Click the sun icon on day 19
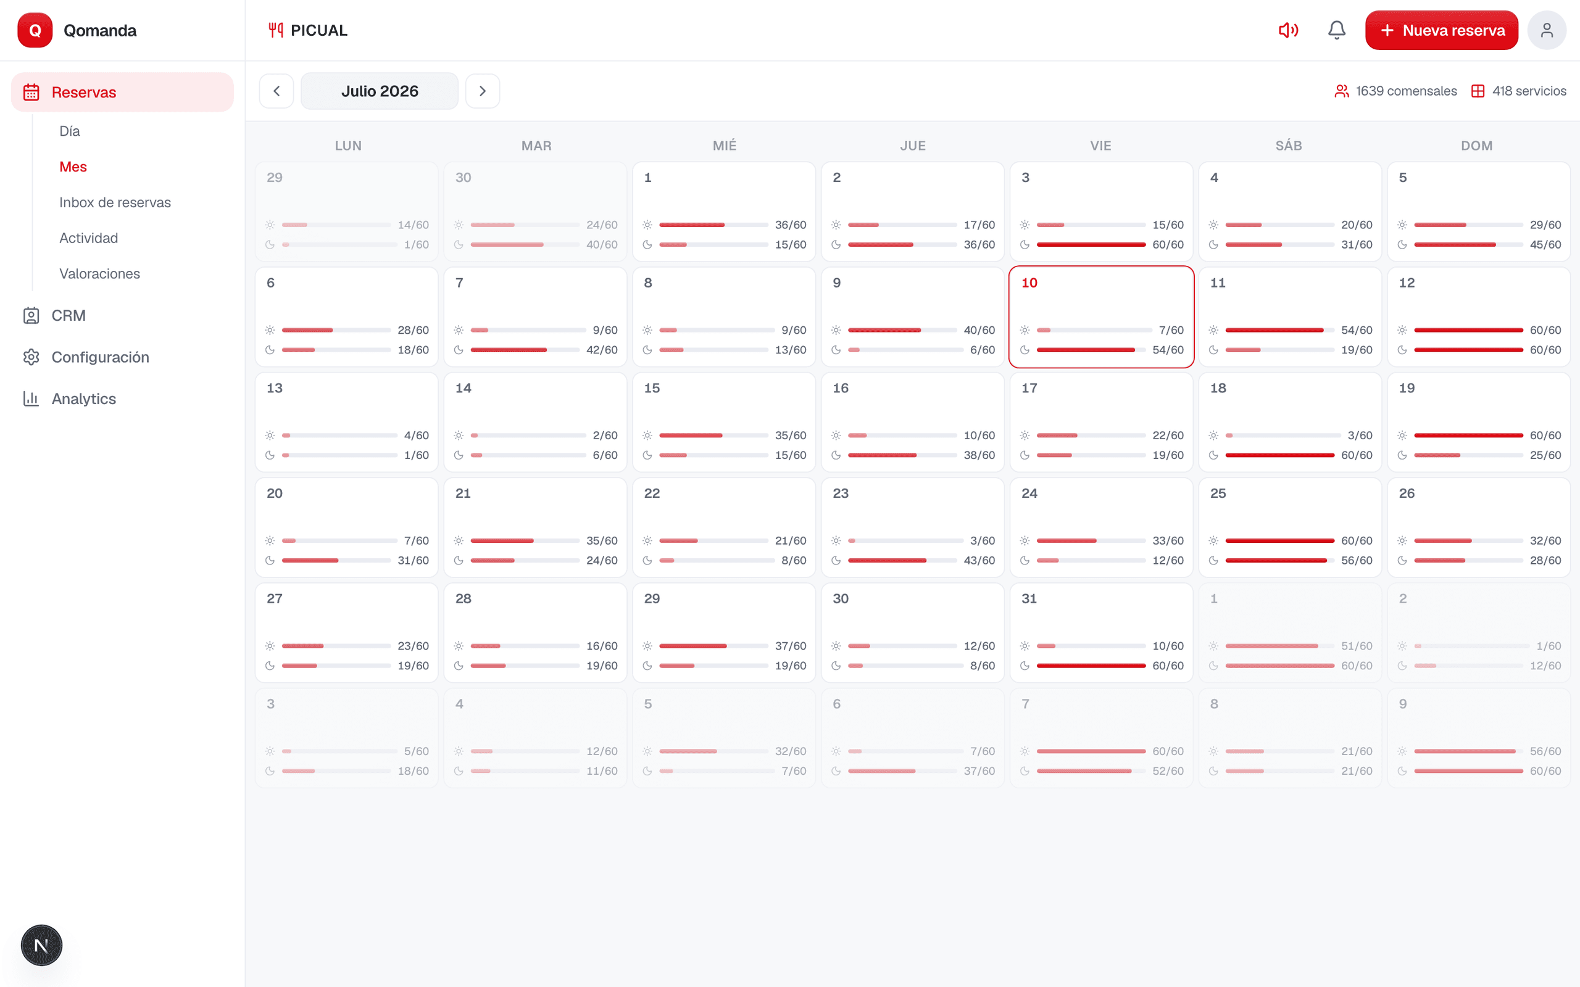Viewport: 1580px width, 987px height. point(1402,436)
